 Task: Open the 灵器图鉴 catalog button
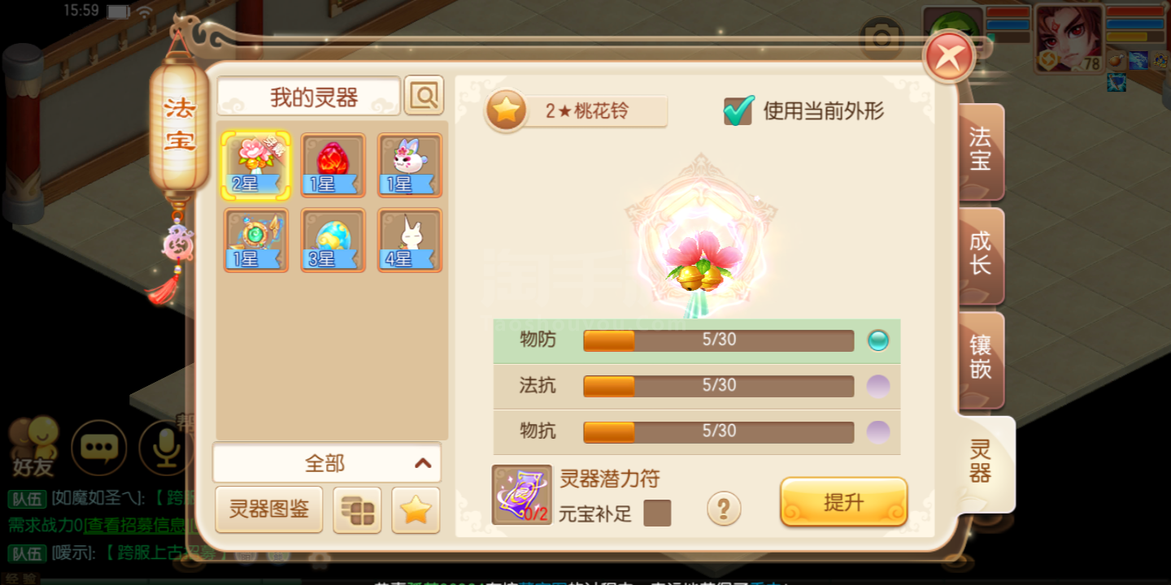(269, 510)
